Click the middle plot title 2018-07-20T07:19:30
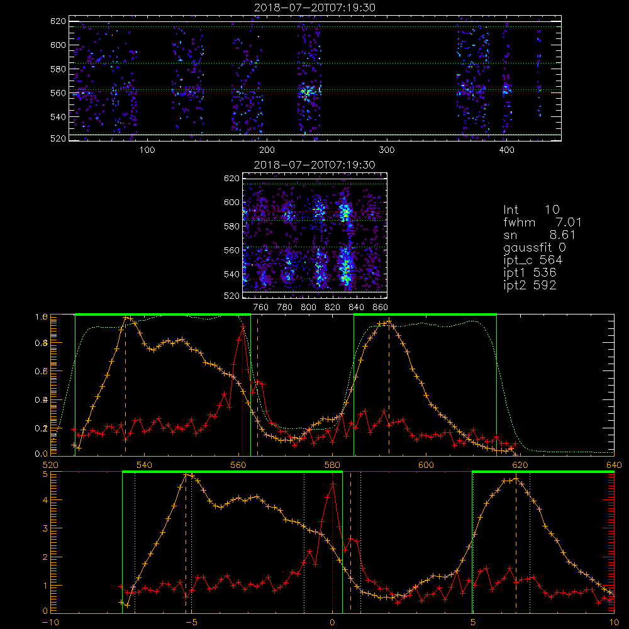629x629 pixels. pyautogui.click(x=314, y=165)
